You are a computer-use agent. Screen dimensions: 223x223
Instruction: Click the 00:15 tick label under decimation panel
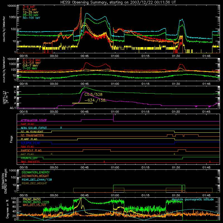coord(24,195)
